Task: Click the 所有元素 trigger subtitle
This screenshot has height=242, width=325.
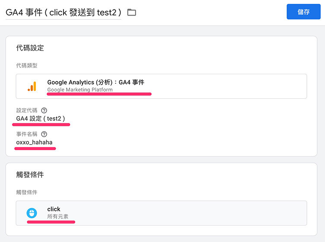Action: pos(57,217)
